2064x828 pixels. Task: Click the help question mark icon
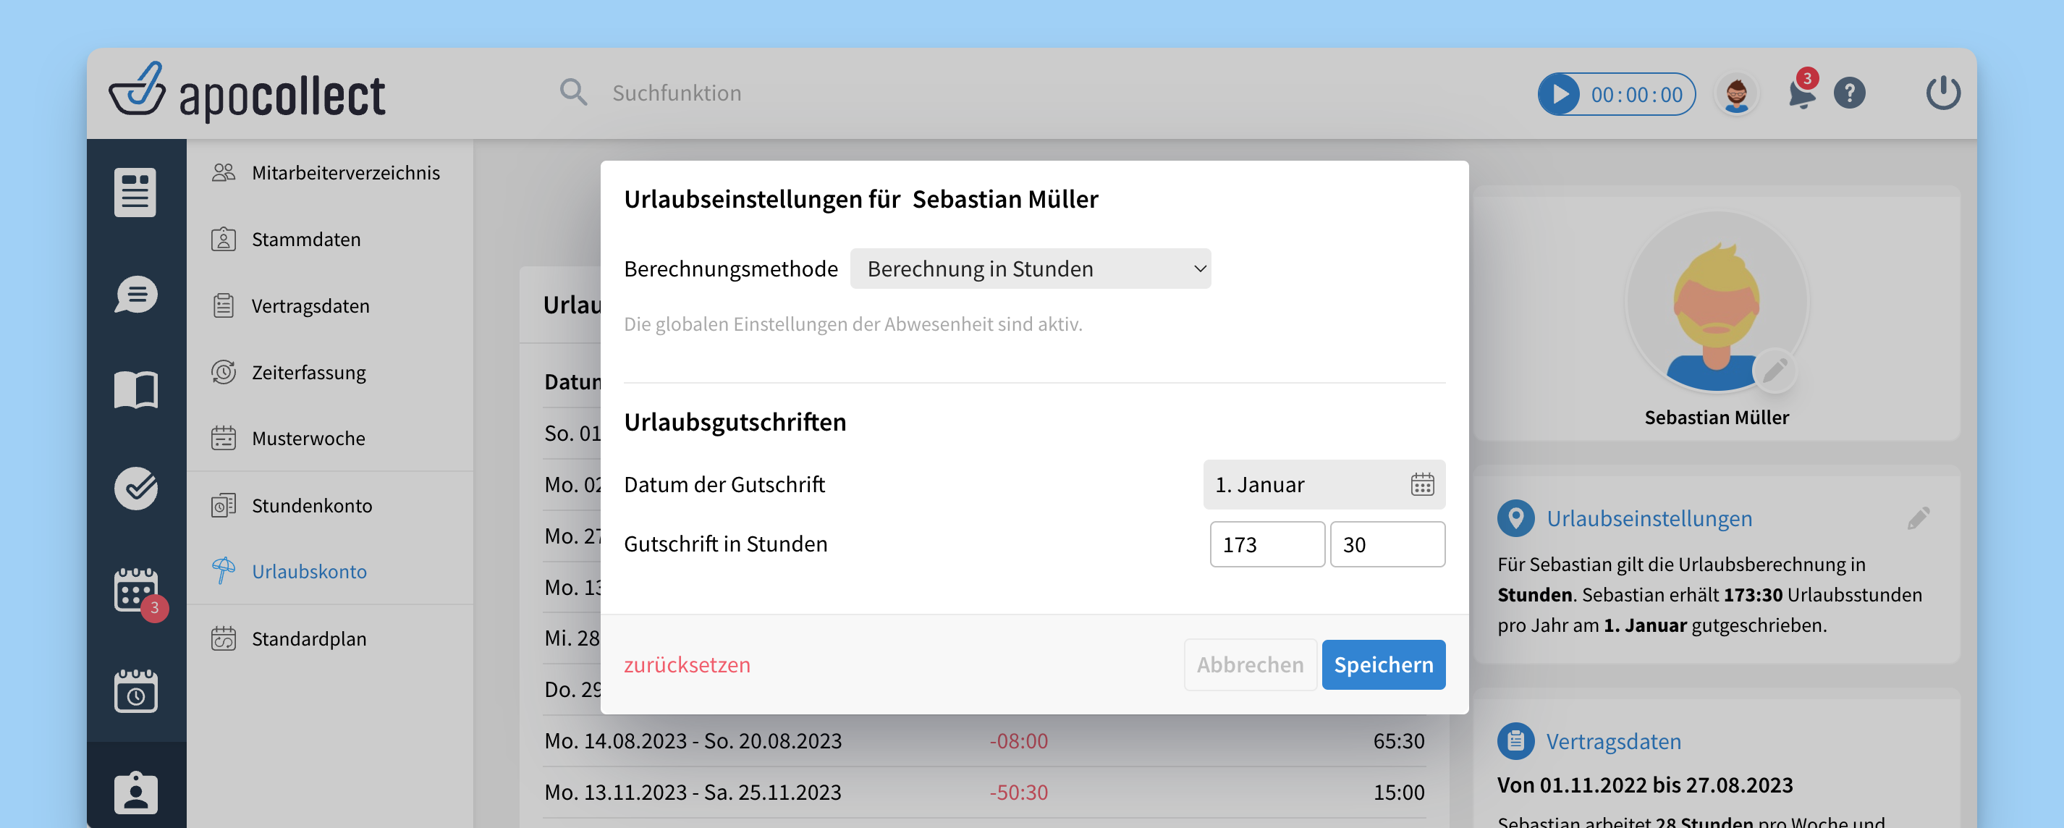pos(1849,94)
